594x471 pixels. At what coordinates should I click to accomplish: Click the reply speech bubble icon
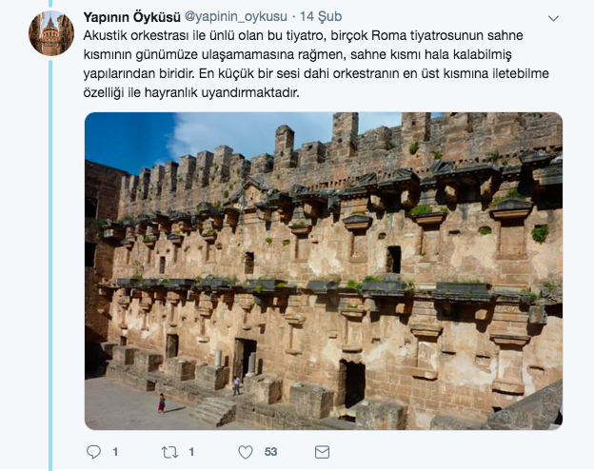click(93, 452)
